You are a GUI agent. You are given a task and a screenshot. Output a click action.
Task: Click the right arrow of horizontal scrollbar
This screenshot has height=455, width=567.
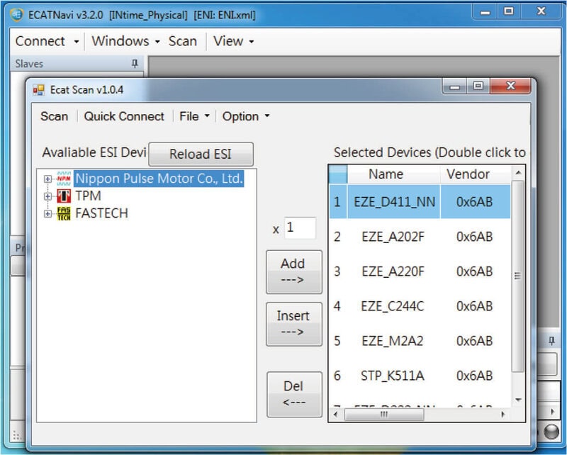pos(503,415)
